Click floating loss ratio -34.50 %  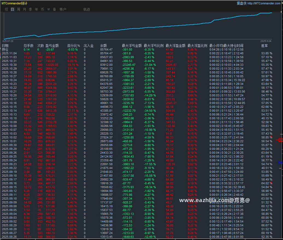150,111
